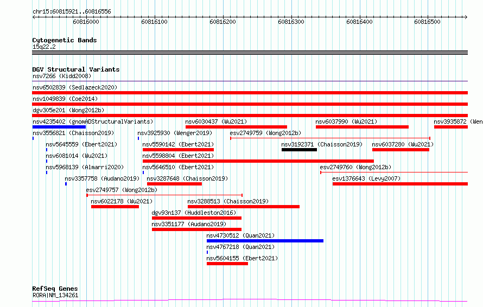The height and width of the screenshot is (307, 483).
Task: Select the nsv6037990 (Wu2021) label
Action: point(346,121)
